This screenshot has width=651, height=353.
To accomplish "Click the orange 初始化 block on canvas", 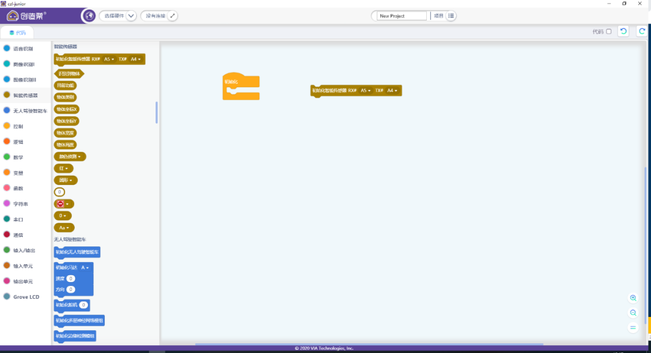I will (240, 87).
